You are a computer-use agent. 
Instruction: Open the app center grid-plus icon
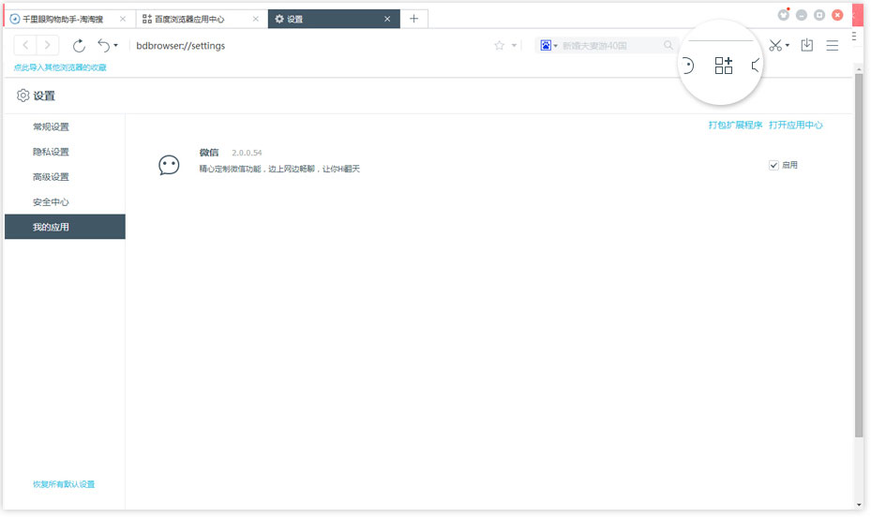tap(723, 66)
